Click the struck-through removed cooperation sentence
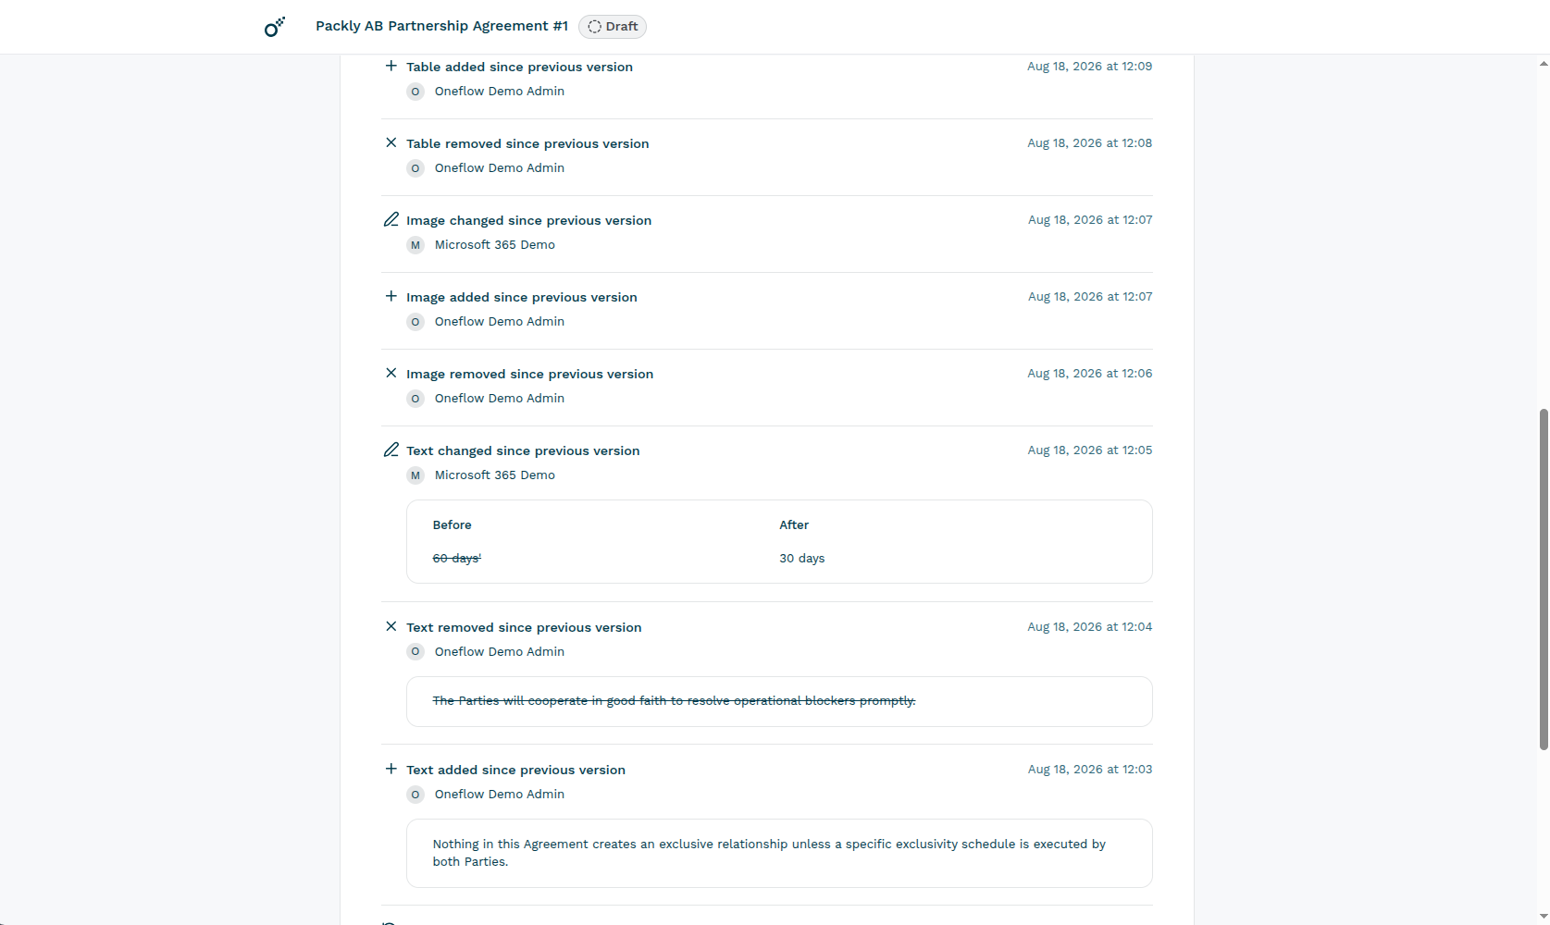 pos(674,700)
